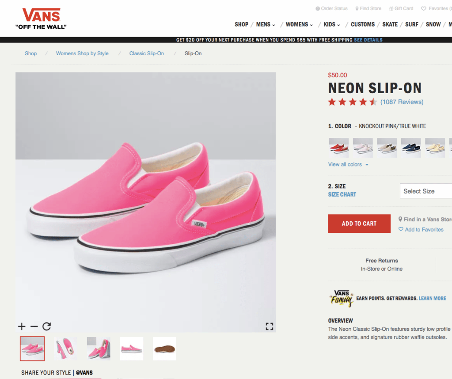This screenshot has height=379, width=452.
Task: Click the Vans Family logo
Action: pos(342,299)
